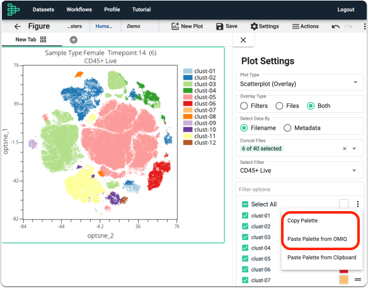368x288 pixels.
Task: Select the Filters overlay type
Action: [x=254, y=106]
